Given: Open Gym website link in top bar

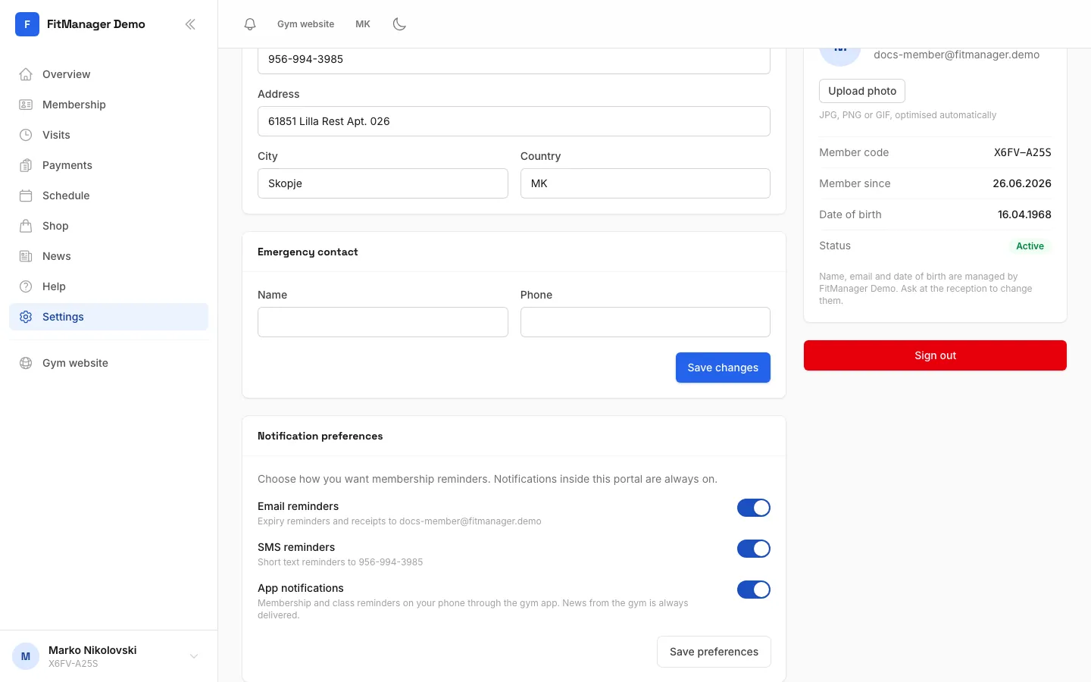Looking at the screenshot, I should [x=305, y=24].
